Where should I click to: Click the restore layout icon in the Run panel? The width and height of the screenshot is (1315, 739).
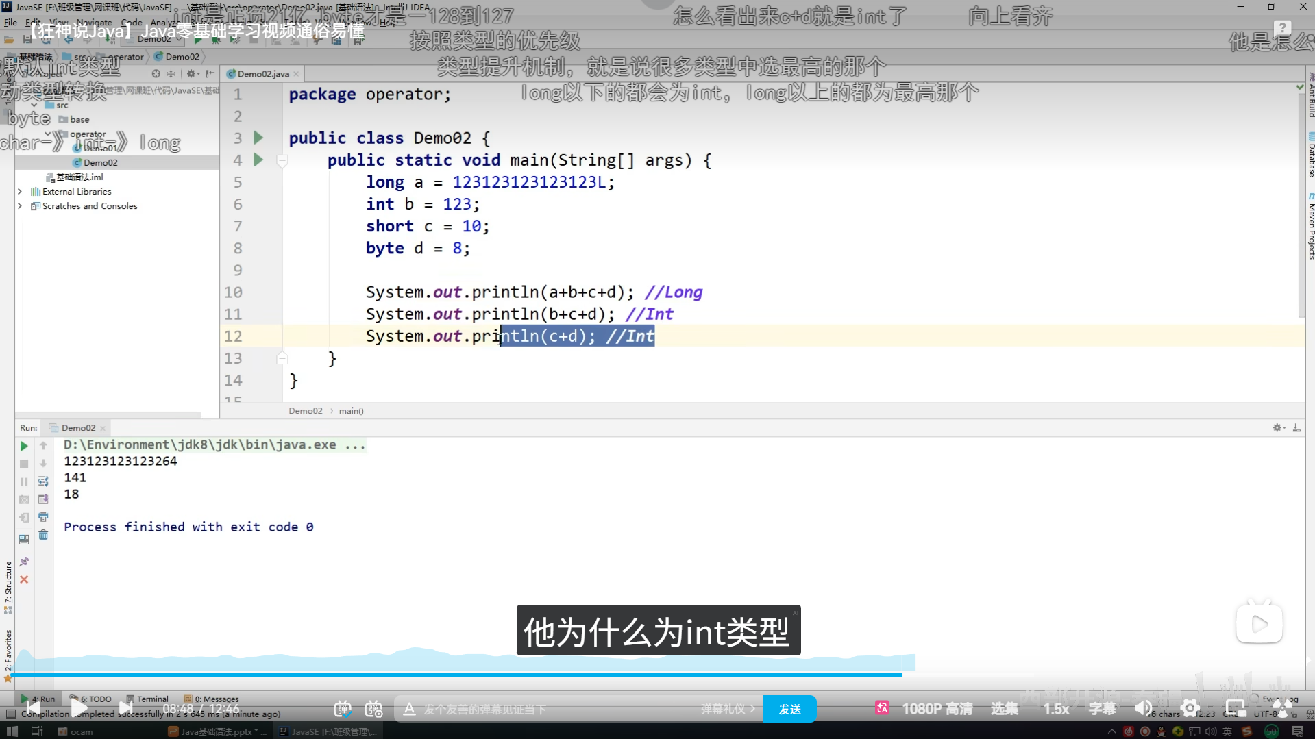click(24, 539)
